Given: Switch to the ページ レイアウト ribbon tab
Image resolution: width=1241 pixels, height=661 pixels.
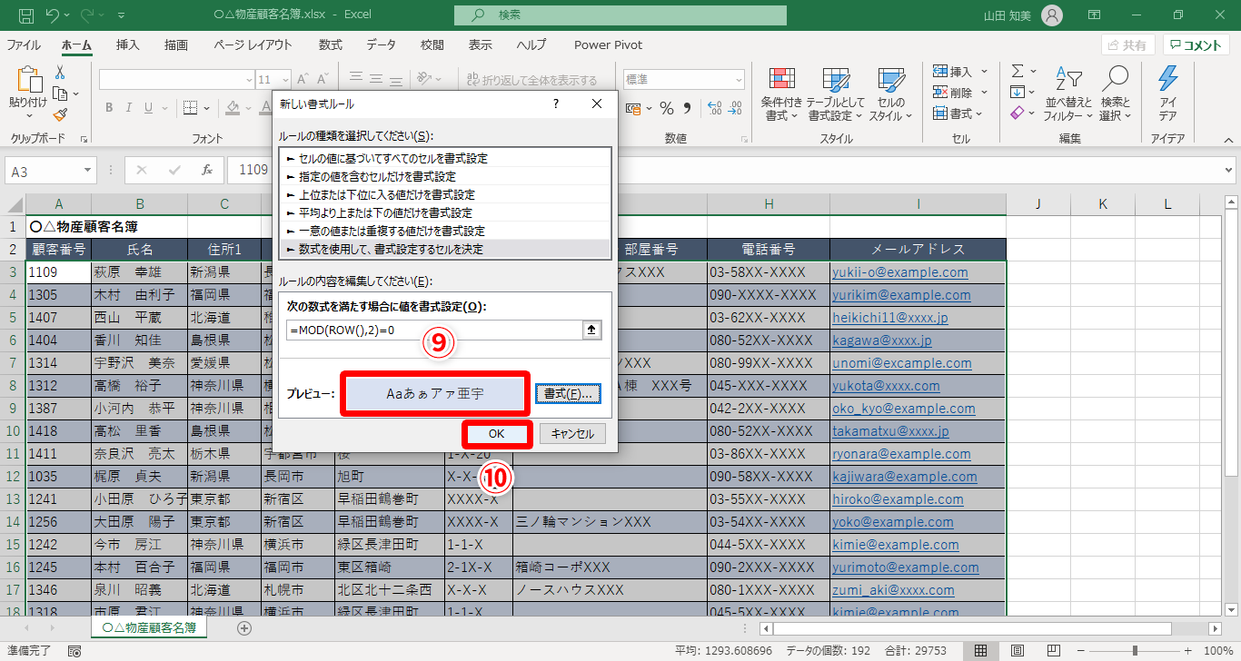Looking at the screenshot, I should (x=253, y=45).
